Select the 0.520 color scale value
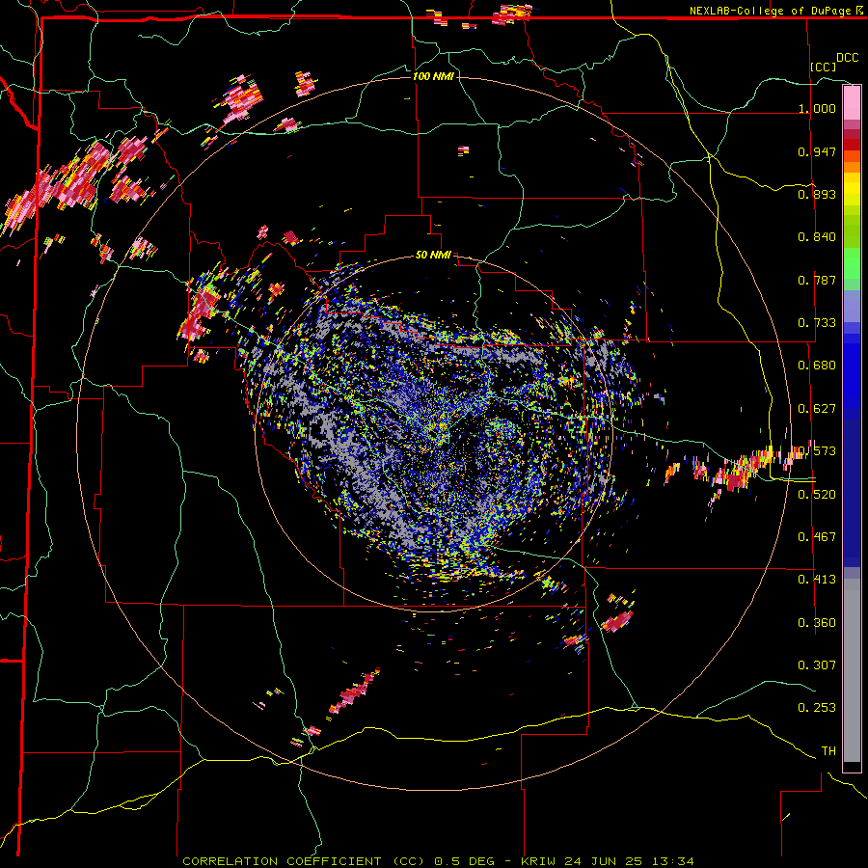 (817, 495)
